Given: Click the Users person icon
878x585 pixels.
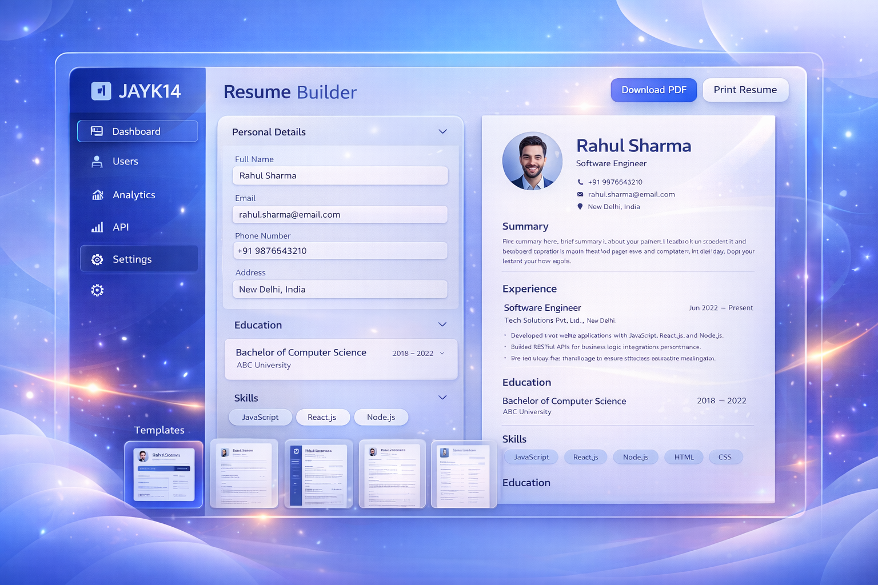Looking at the screenshot, I should [97, 161].
